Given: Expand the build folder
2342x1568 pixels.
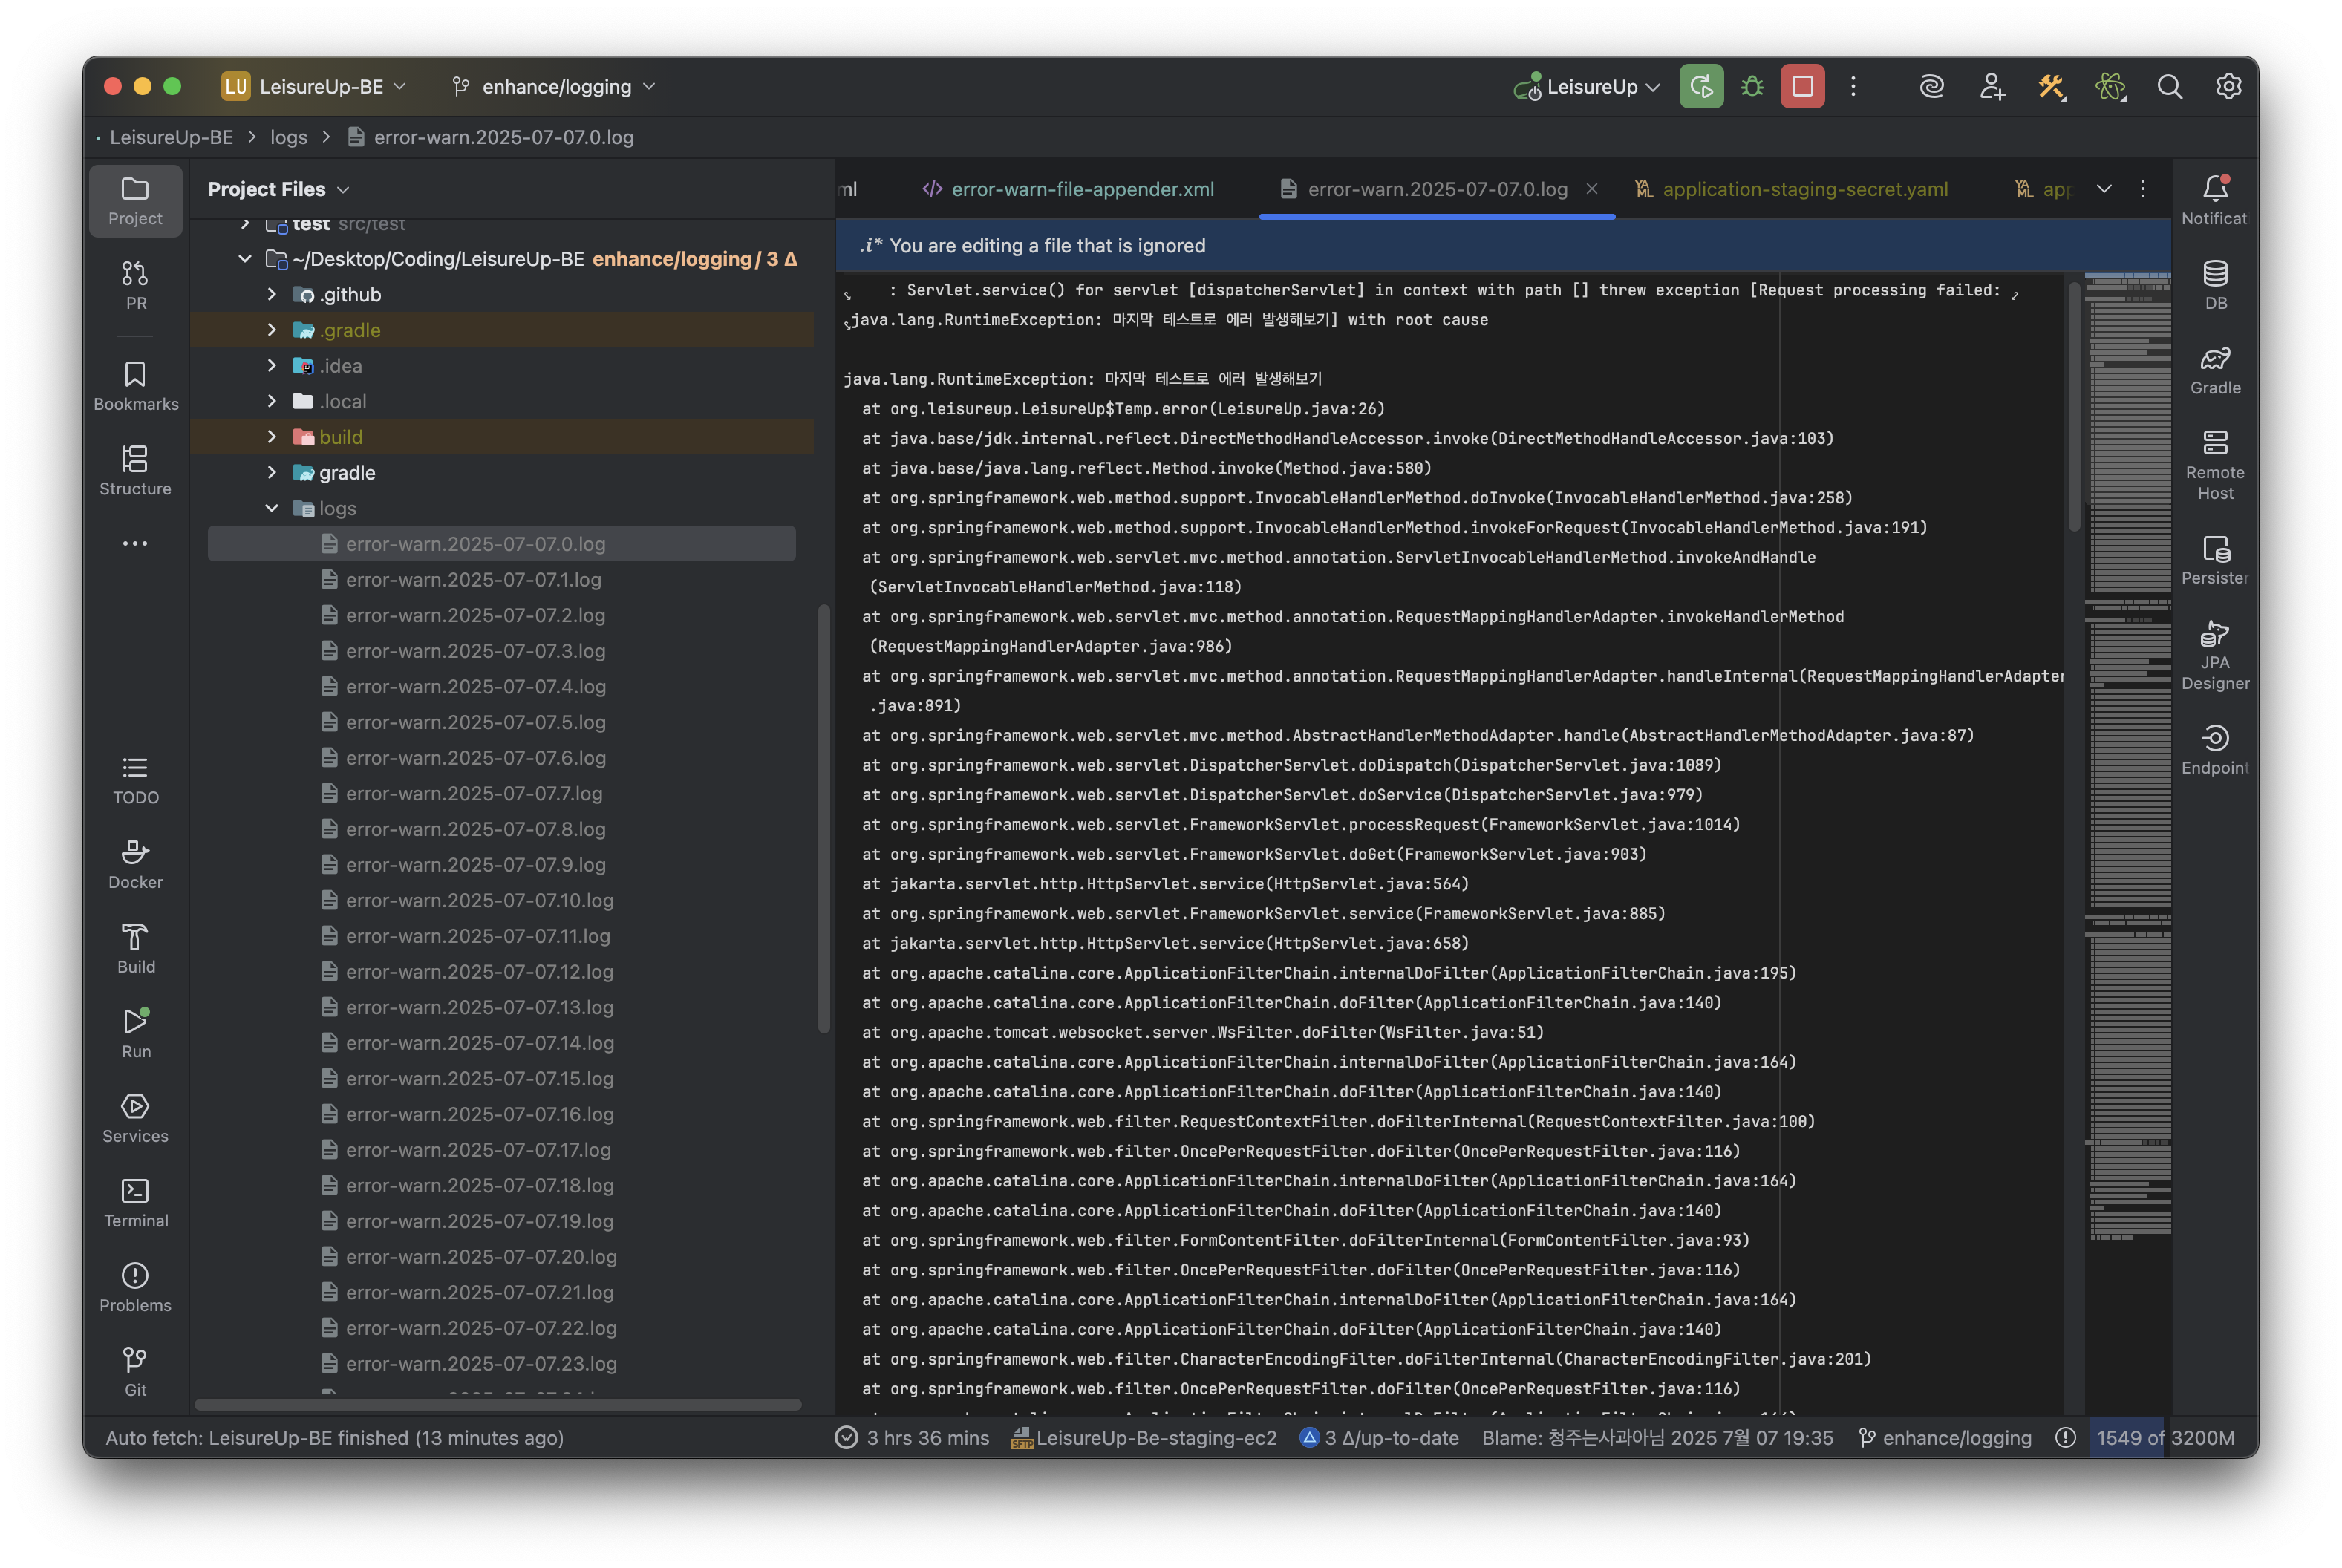Looking at the screenshot, I should pos(271,437).
